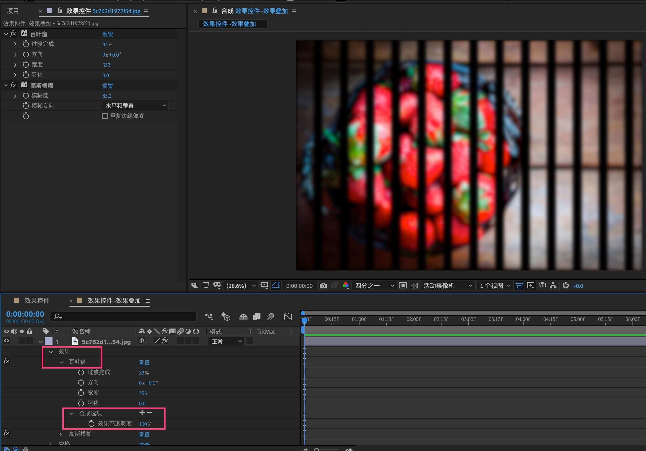Enable the 重复边缘像素 checkbox
Viewport: 646px width, 451px height.
coord(105,116)
